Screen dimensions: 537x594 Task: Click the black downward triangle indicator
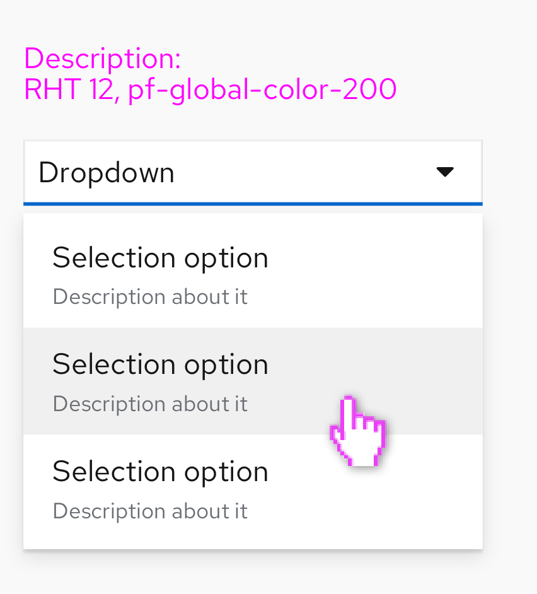coord(446,171)
